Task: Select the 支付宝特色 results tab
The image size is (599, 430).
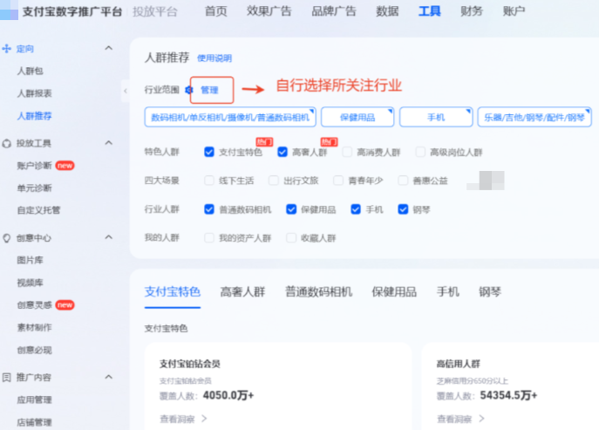Action: pyautogui.click(x=173, y=292)
